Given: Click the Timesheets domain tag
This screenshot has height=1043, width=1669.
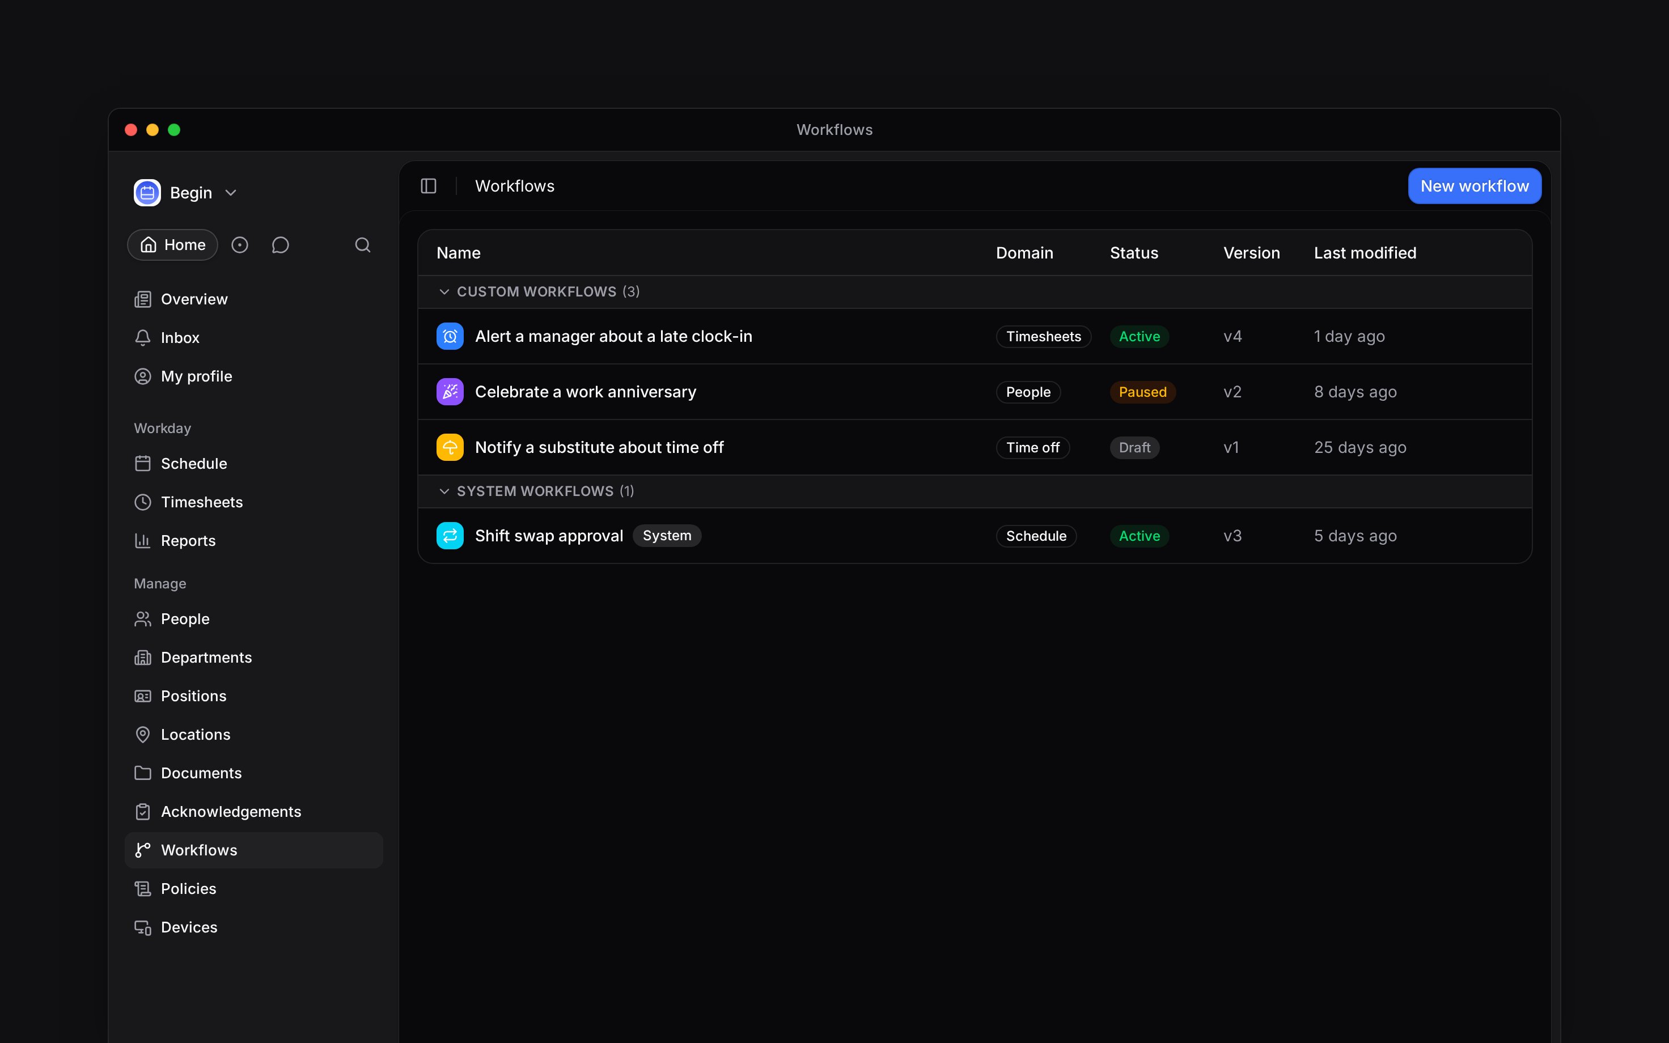Looking at the screenshot, I should (1044, 337).
